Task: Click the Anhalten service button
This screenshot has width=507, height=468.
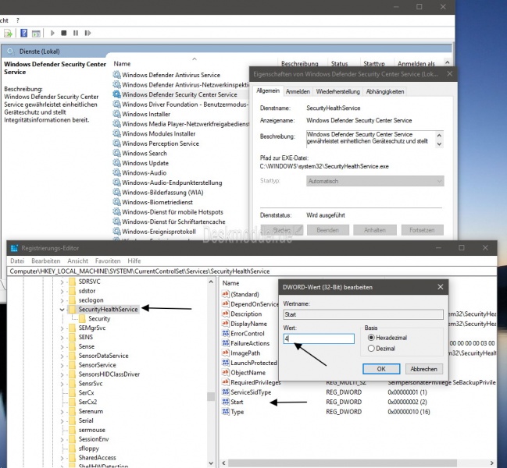Action: click(x=375, y=230)
